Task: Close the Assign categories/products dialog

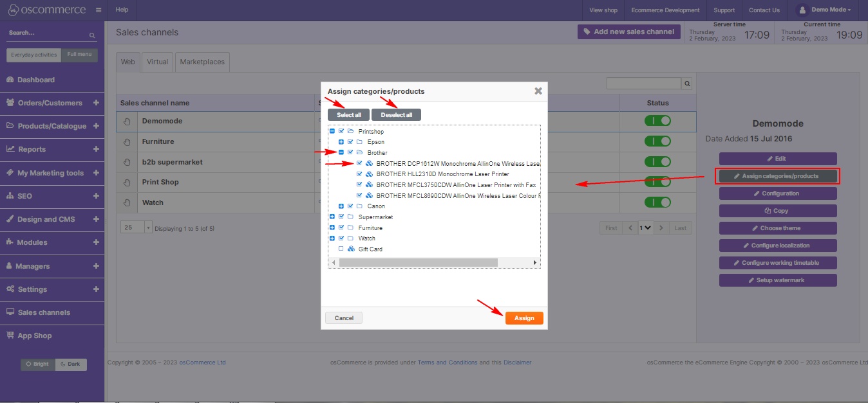Action: point(538,91)
